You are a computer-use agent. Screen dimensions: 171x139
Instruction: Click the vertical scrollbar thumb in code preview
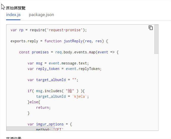pos(156,39)
